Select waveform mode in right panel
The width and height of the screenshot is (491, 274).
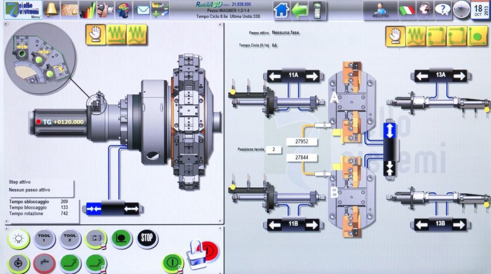(416, 37)
